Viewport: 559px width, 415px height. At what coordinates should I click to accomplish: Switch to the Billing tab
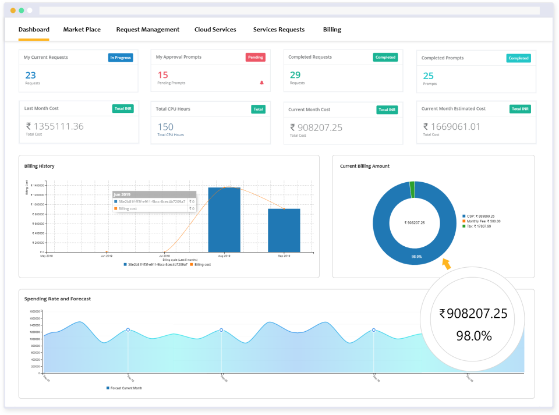point(332,29)
